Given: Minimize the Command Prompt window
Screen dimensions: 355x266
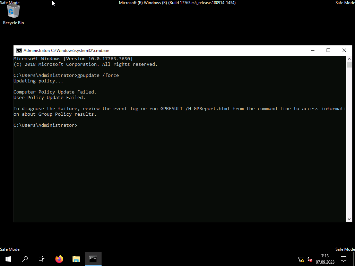Looking at the screenshot, I should click(313, 51).
